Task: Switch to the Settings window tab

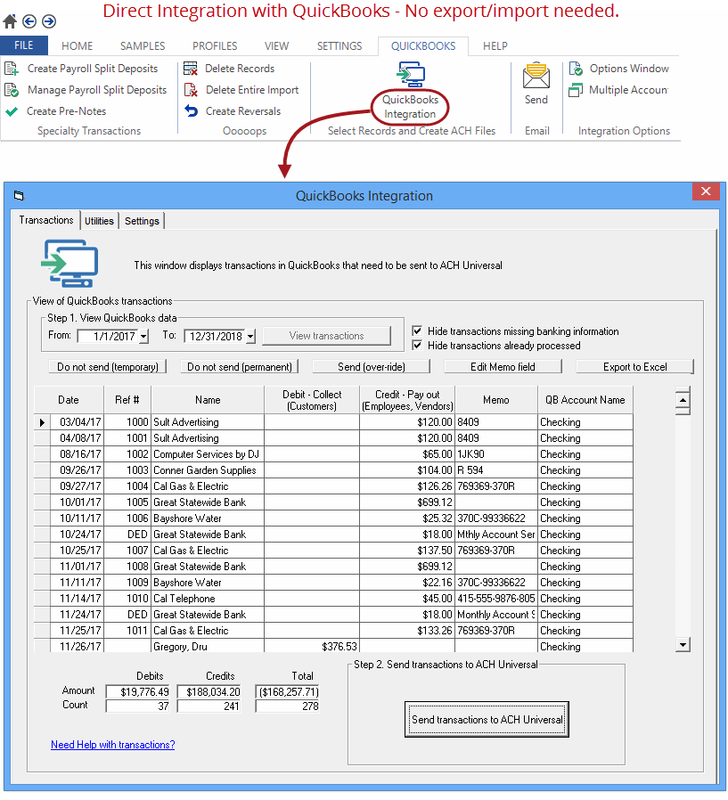Action: click(x=142, y=221)
